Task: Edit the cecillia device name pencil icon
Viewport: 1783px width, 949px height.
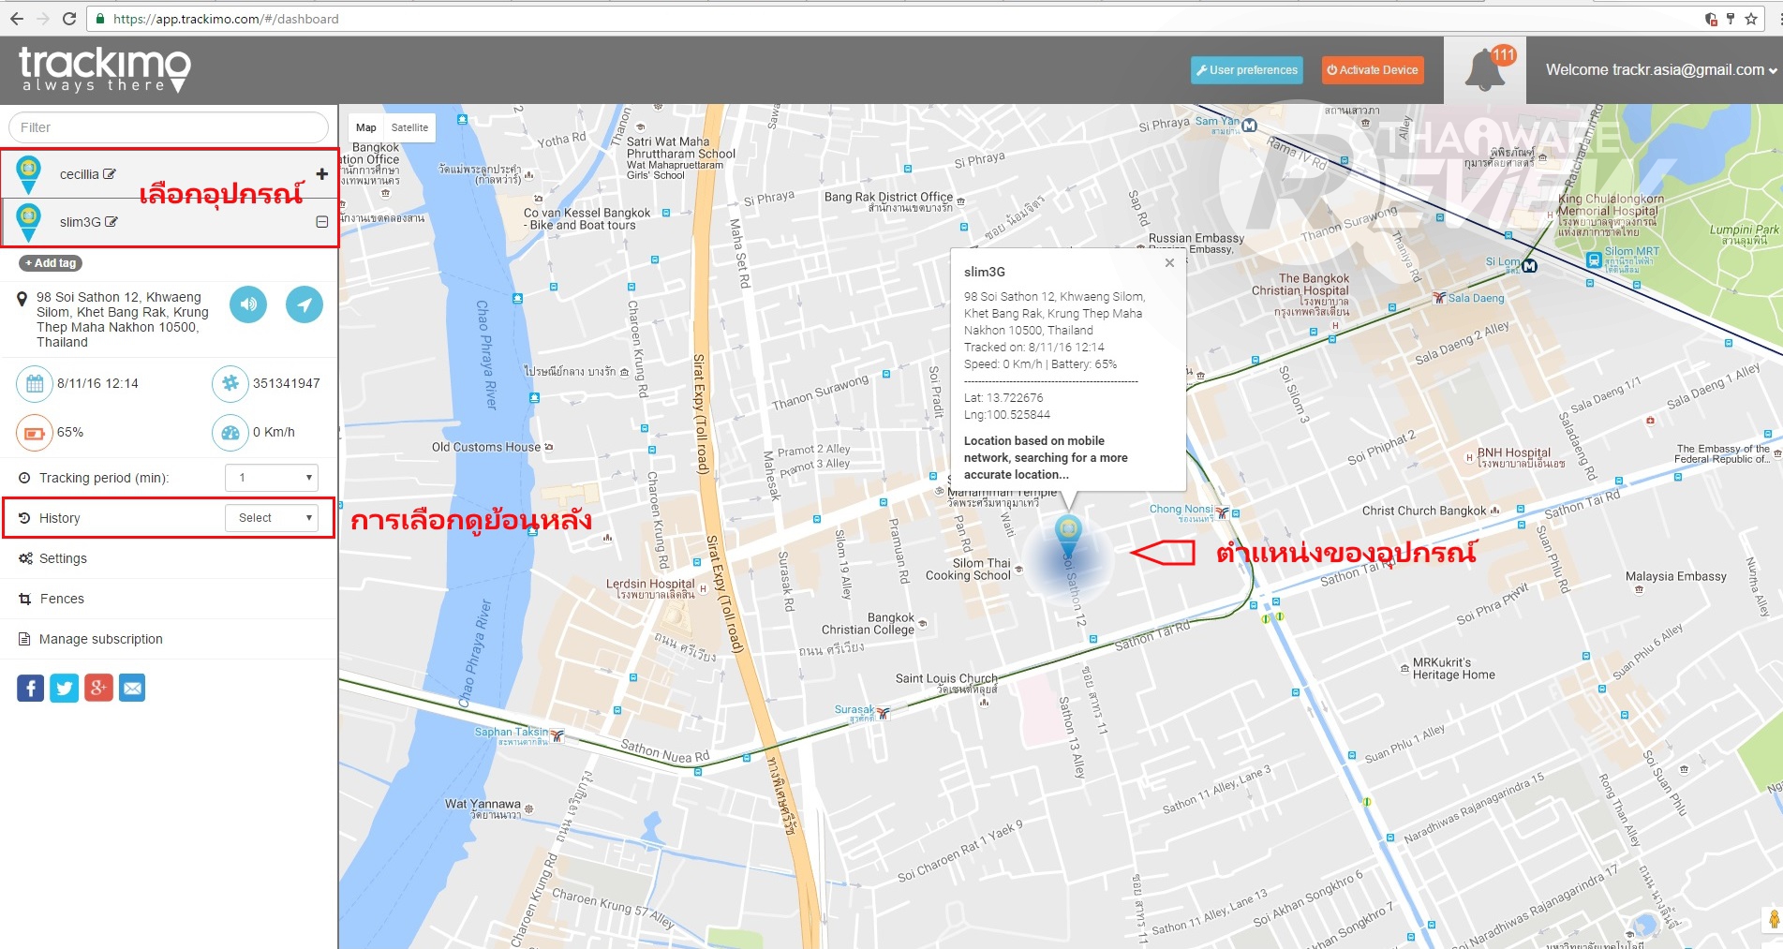Action: [110, 174]
